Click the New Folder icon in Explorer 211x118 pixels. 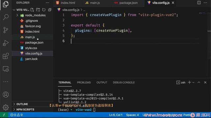[38, 10]
